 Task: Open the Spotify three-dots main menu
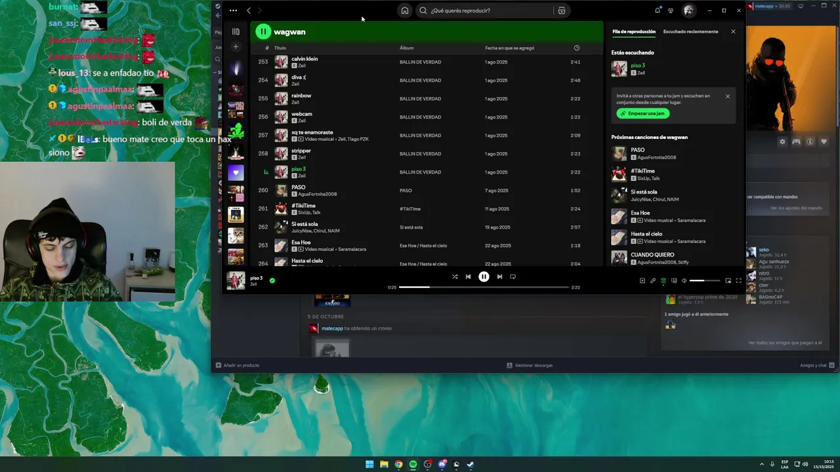tap(233, 10)
